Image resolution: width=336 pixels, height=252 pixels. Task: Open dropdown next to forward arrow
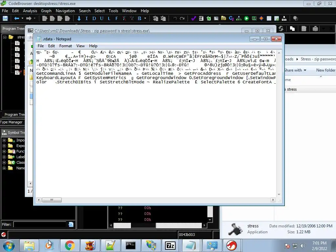tap(34, 18)
